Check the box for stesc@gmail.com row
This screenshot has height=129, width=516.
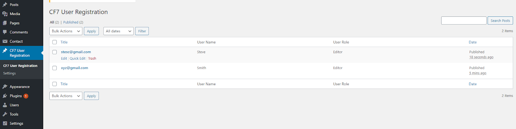click(55, 52)
